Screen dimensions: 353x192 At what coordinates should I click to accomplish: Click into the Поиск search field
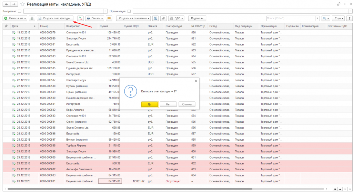290,18
